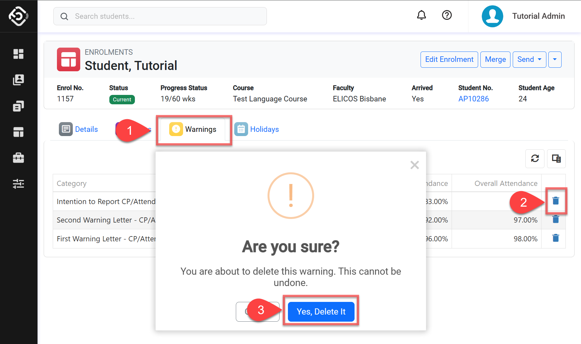Delete the First Warning Letter row

[x=556, y=238]
